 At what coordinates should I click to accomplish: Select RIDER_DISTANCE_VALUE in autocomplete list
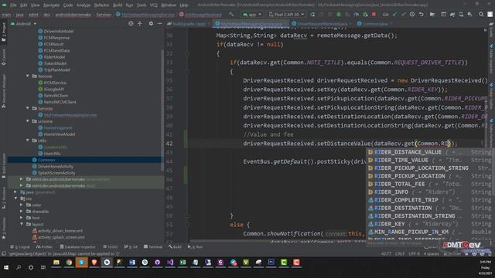pyautogui.click(x=429, y=152)
